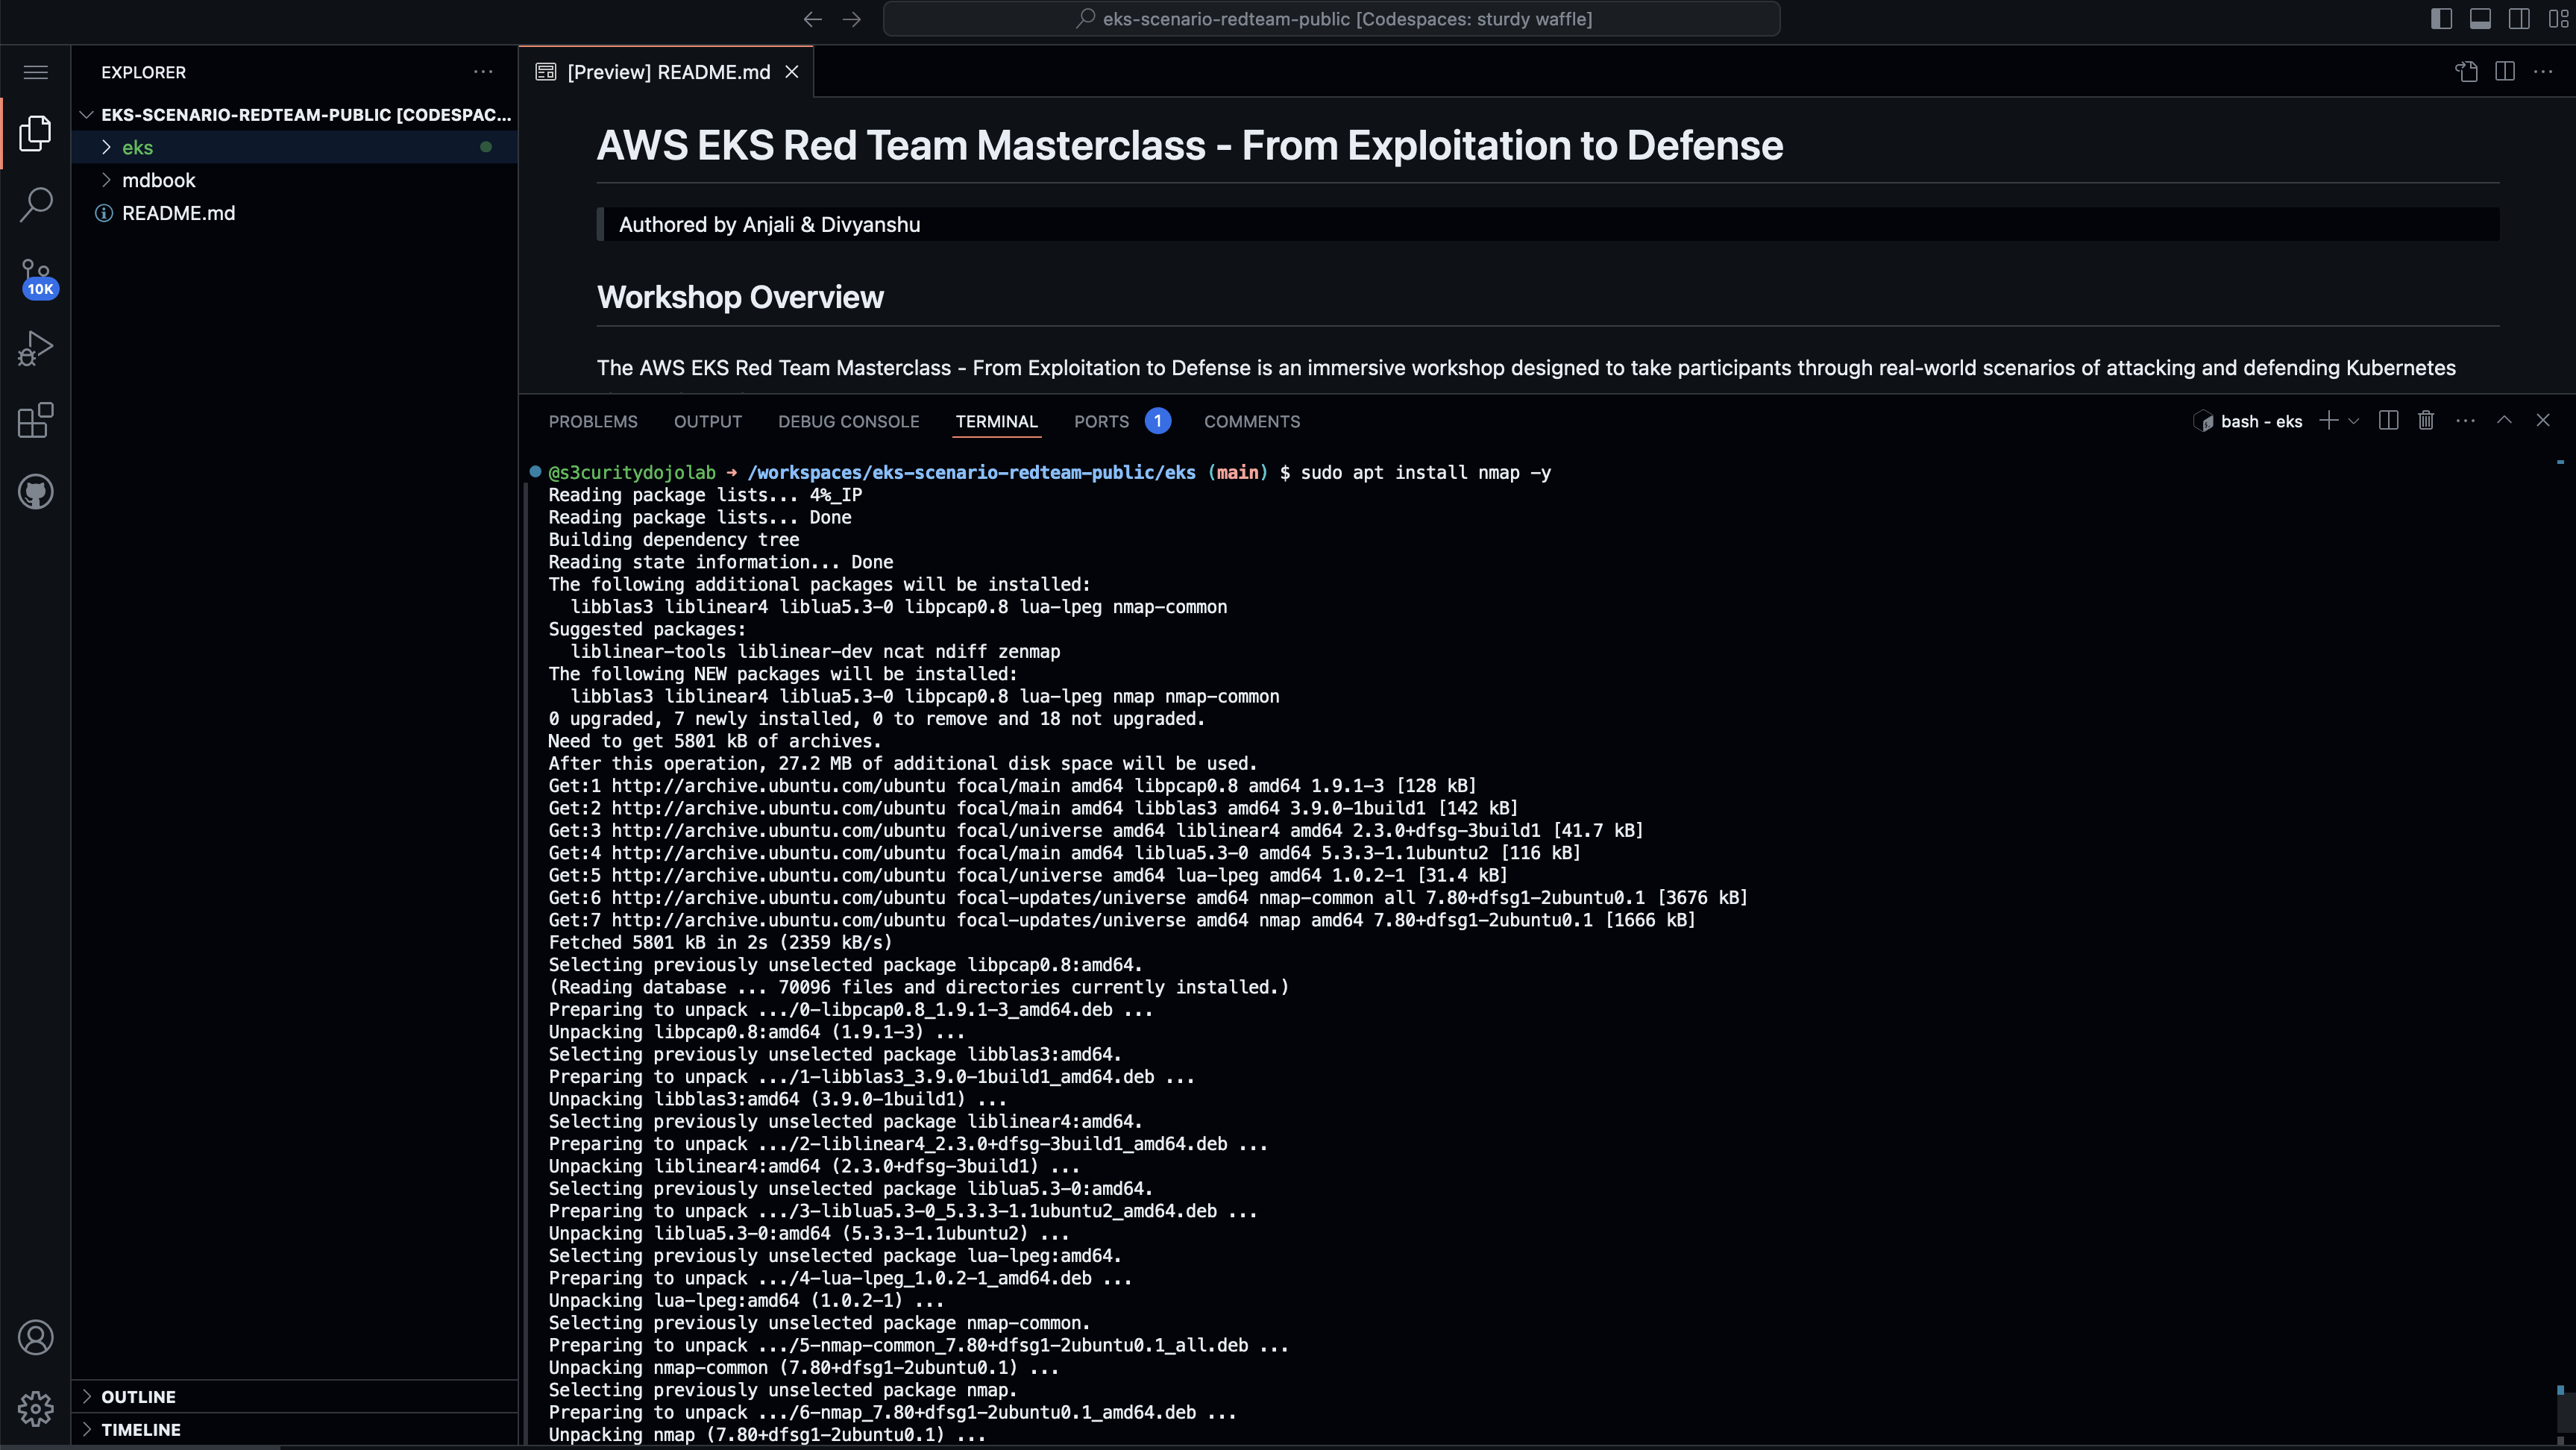Split the terminal pane
The width and height of the screenshot is (2576, 1450).
(2388, 421)
